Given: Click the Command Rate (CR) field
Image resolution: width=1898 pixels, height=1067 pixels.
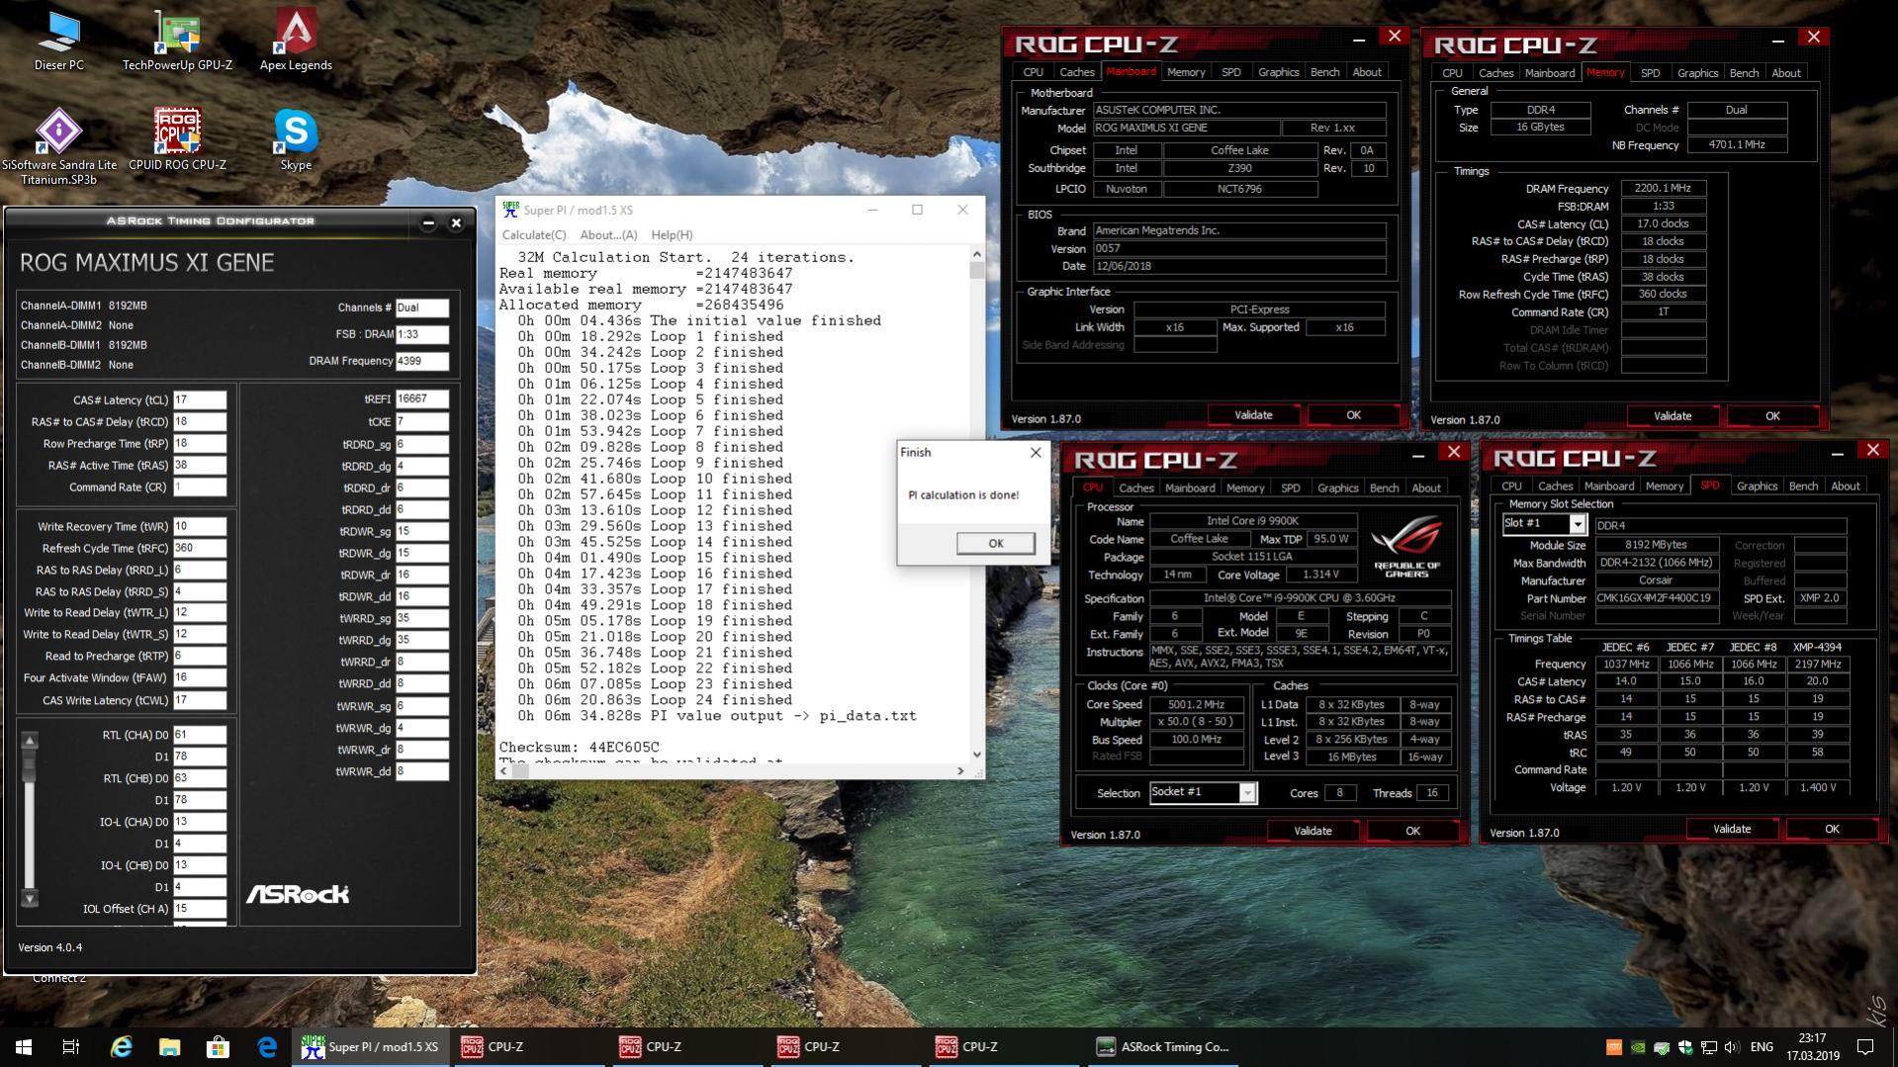Looking at the screenshot, I should click(x=200, y=487).
